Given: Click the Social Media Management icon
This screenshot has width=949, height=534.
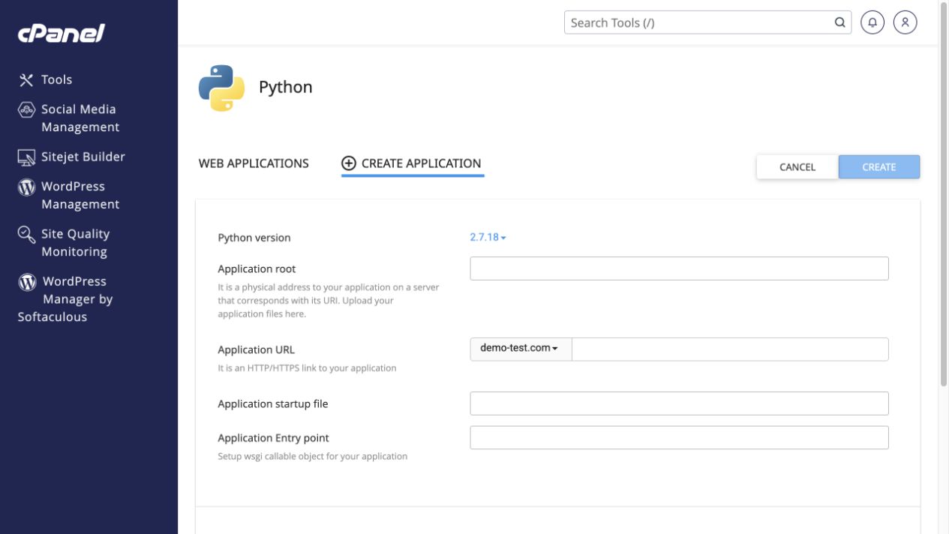Looking at the screenshot, I should pyautogui.click(x=26, y=109).
